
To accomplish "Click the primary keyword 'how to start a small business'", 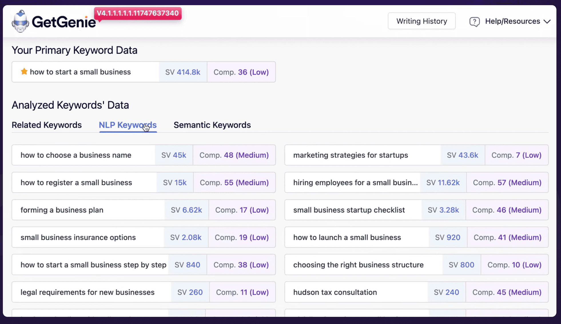I will point(80,72).
